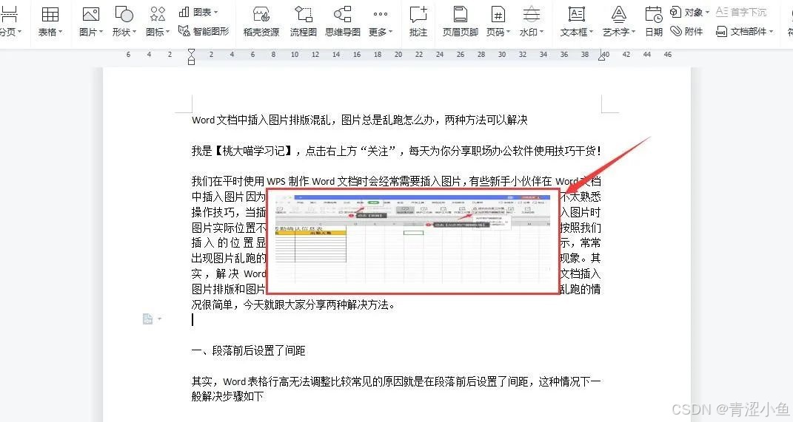This screenshot has width=793, height=422.
Task: Click the 水印 watermark icon
Action: click(x=531, y=14)
